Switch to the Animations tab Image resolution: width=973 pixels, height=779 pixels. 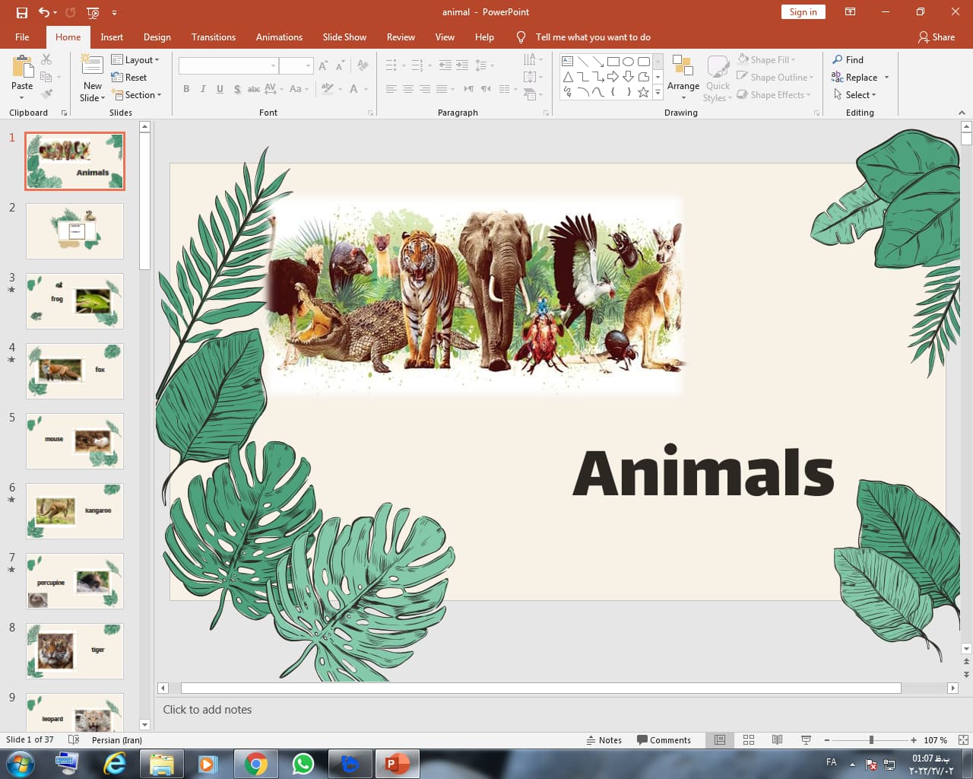[x=279, y=37]
